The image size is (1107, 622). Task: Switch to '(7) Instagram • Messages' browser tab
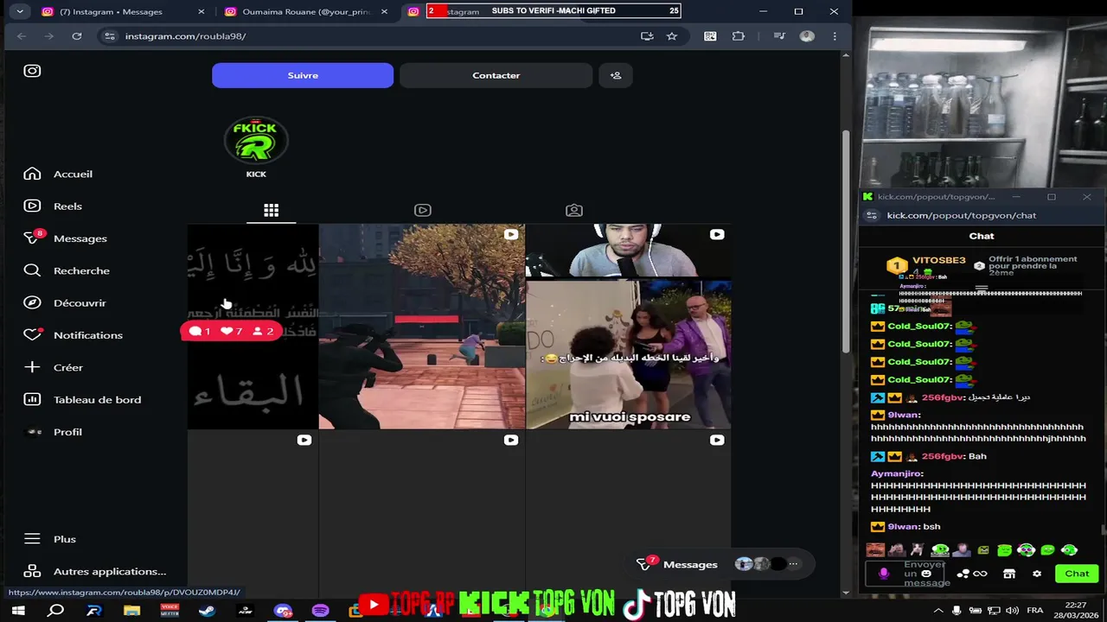[111, 11]
